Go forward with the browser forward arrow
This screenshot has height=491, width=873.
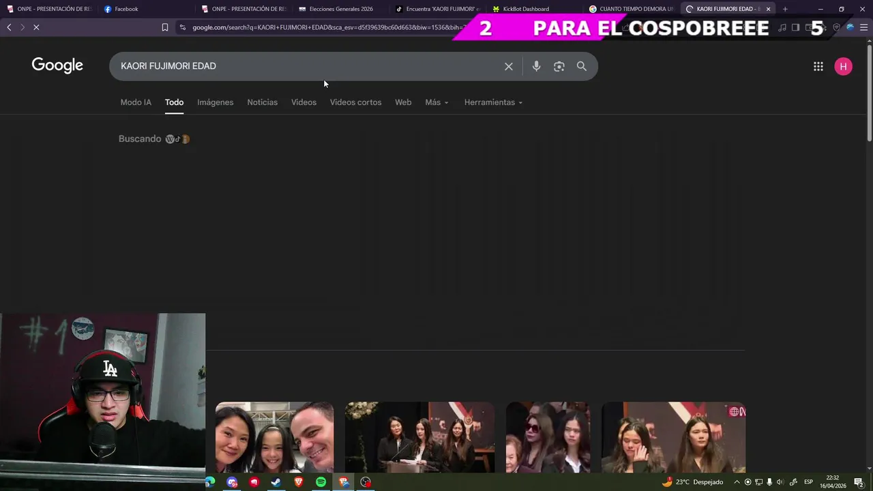(x=22, y=27)
